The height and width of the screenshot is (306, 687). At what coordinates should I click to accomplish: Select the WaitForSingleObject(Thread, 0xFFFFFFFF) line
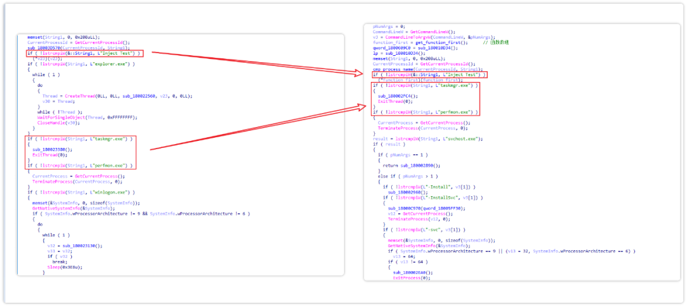coord(87,117)
